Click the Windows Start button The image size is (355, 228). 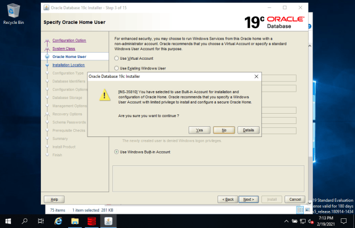coord(8,221)
